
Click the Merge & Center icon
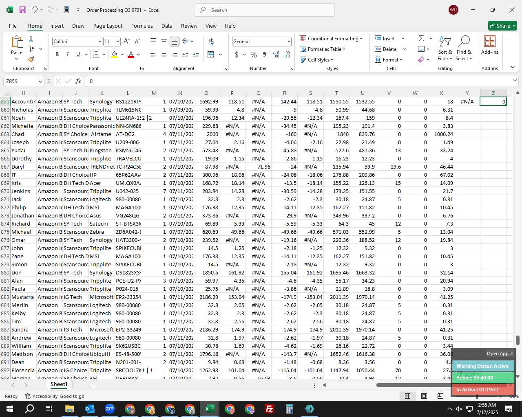[x=211, y=55]
